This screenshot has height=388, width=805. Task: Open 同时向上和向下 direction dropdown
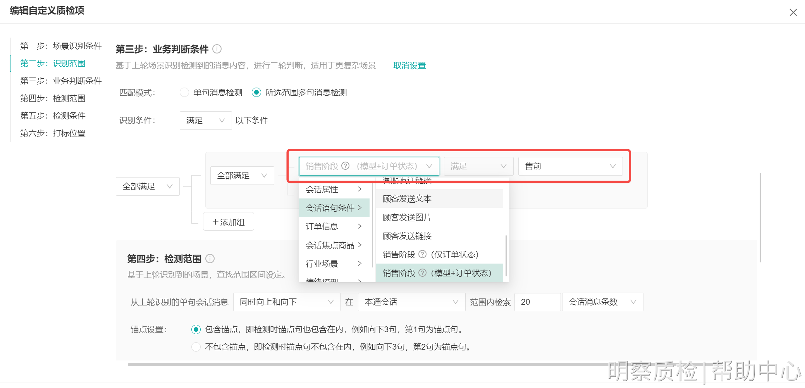pos(287,302)
